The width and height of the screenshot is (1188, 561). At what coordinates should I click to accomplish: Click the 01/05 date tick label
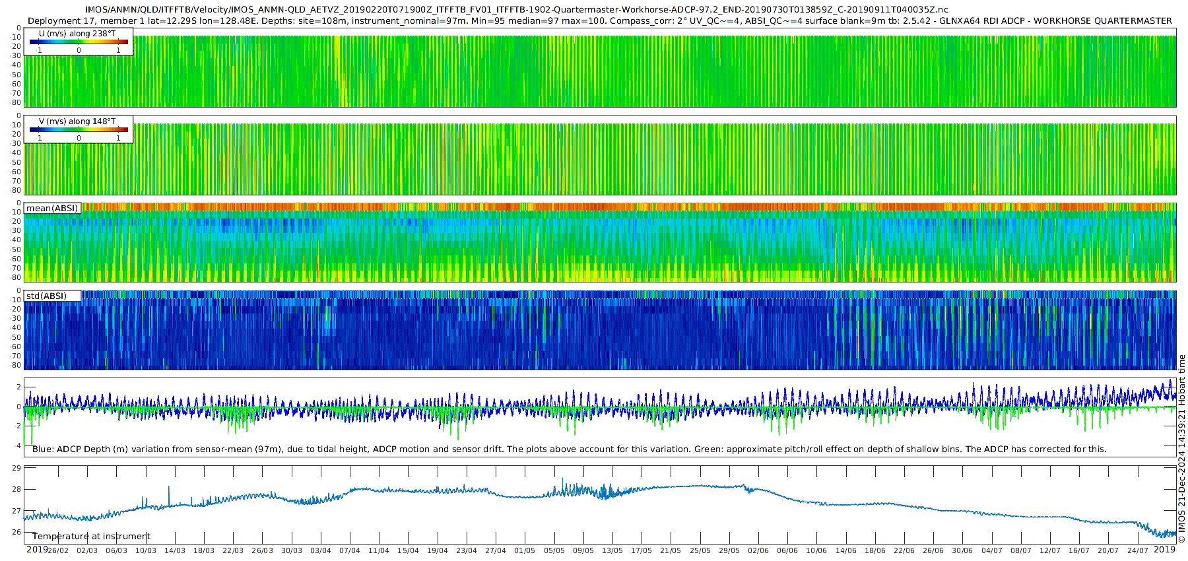(525, 550)
